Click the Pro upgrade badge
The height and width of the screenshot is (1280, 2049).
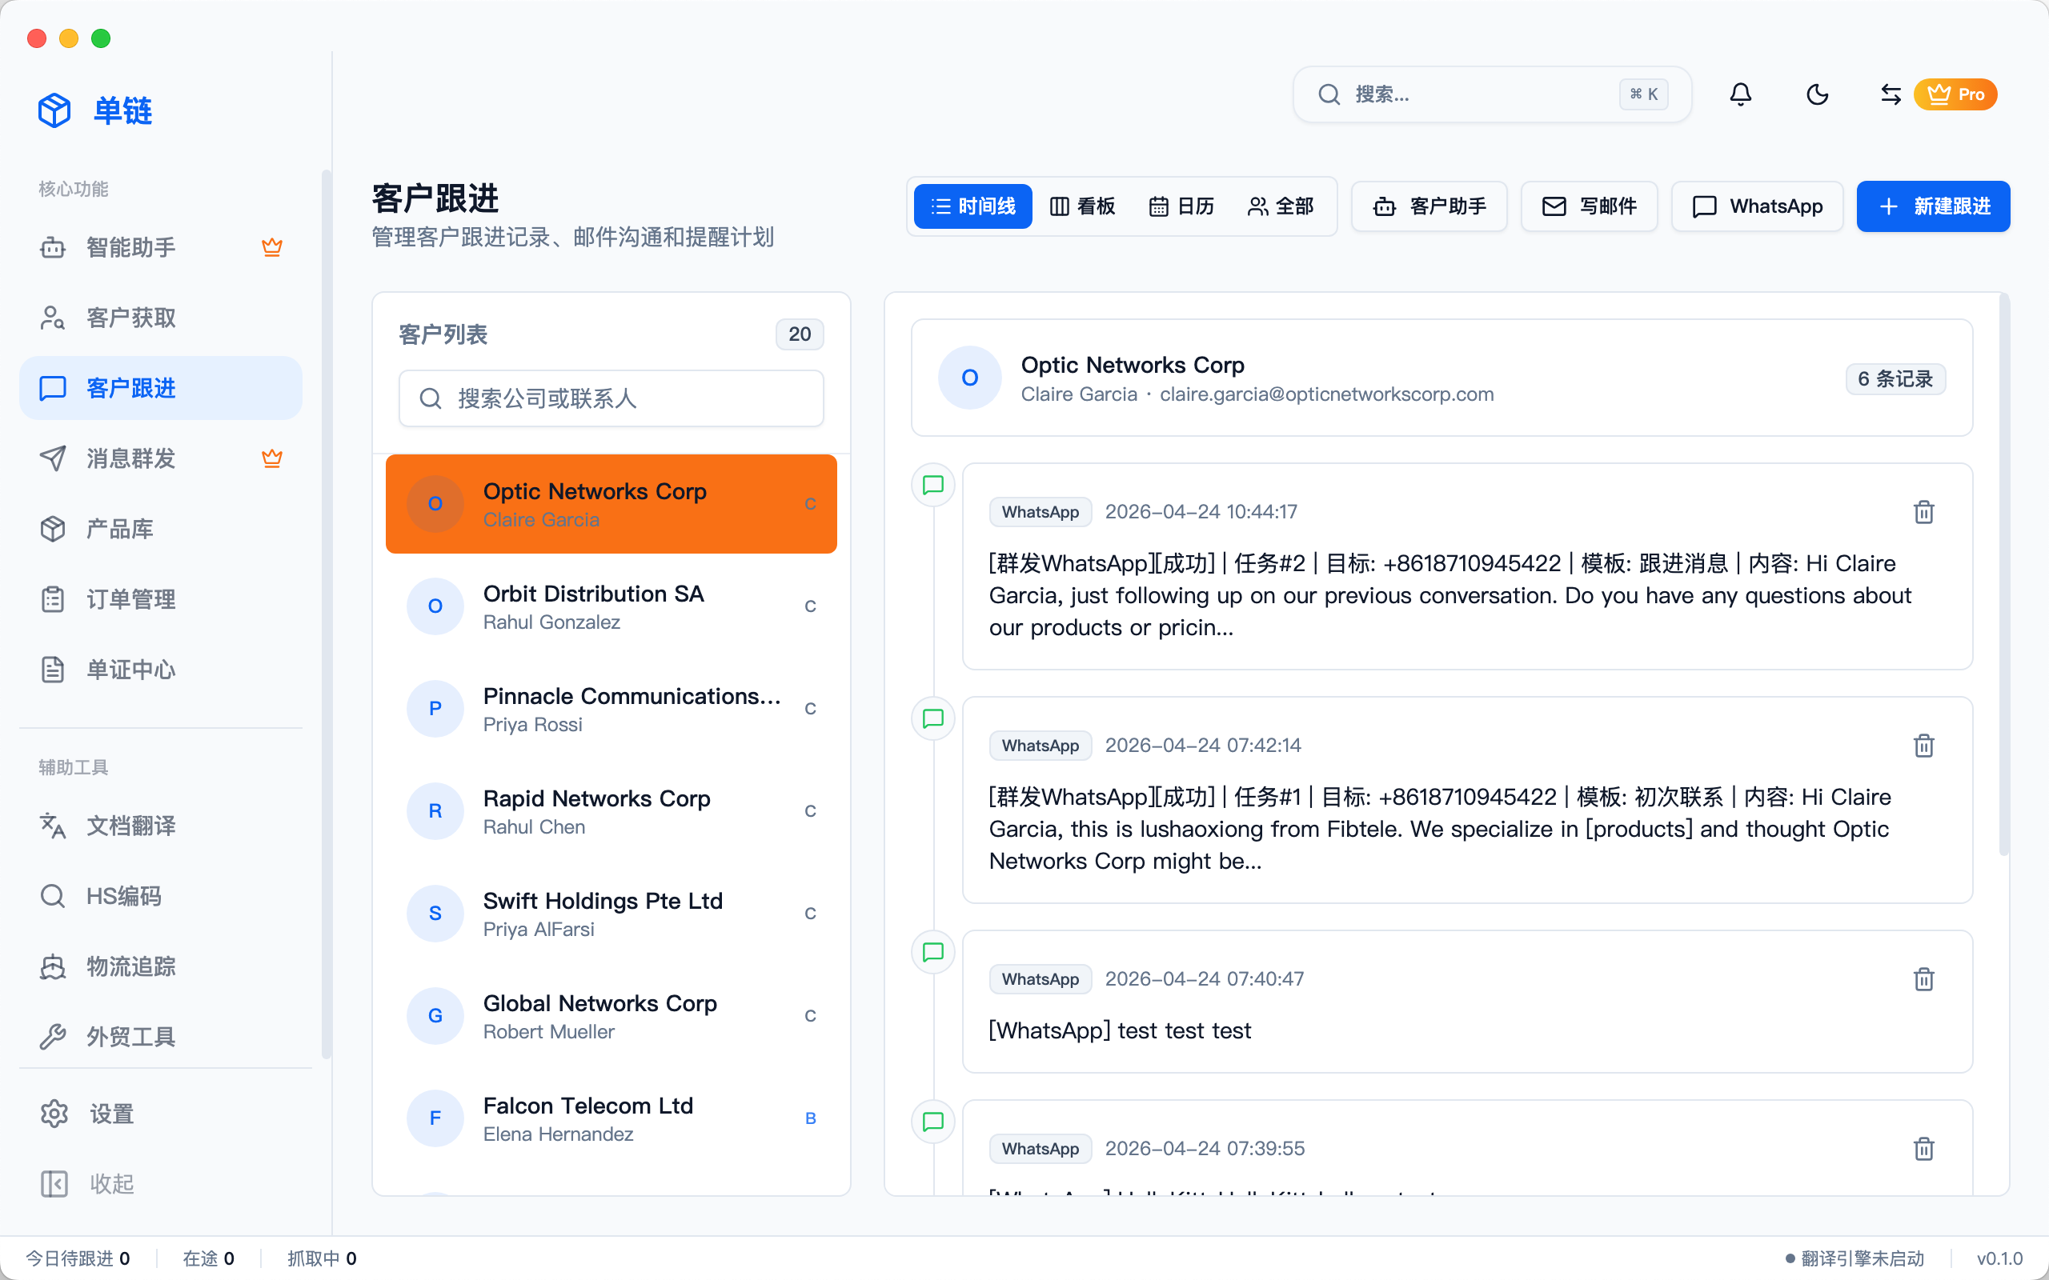click(x=1955, y=94)
